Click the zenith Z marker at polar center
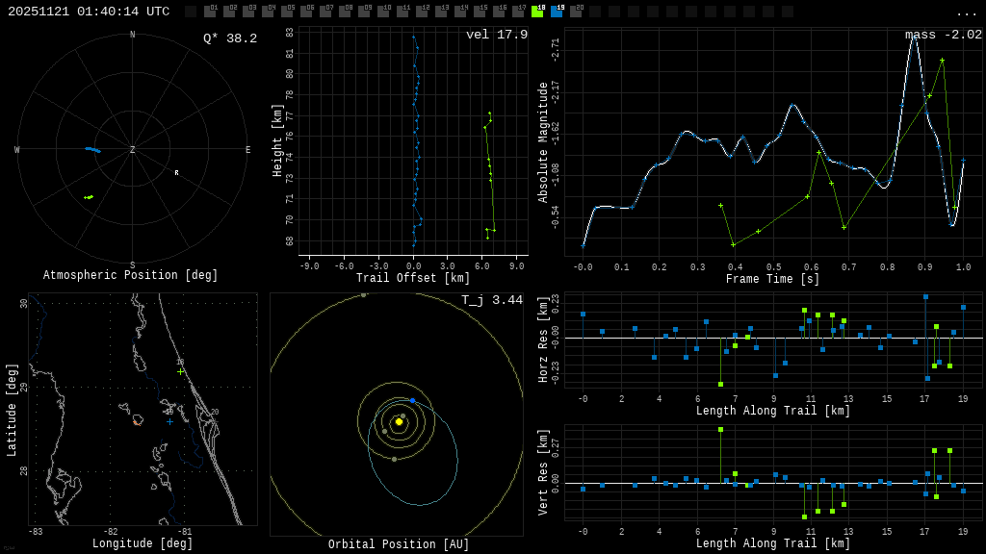Viewport: 986px width, 554px height. click(133, 150)
